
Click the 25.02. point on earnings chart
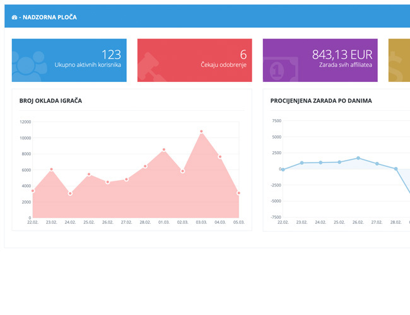click(x=339, y=162)
